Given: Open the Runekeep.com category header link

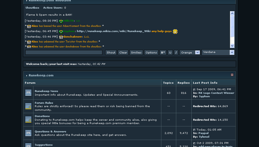Looking at the screenshot, I should point(41,75).
